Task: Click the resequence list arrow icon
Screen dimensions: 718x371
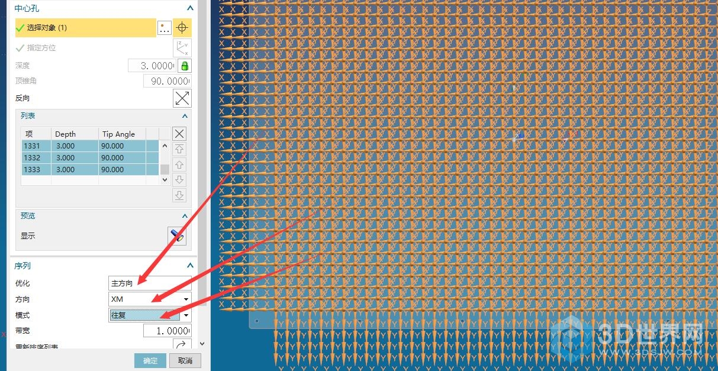Action: 182,345
